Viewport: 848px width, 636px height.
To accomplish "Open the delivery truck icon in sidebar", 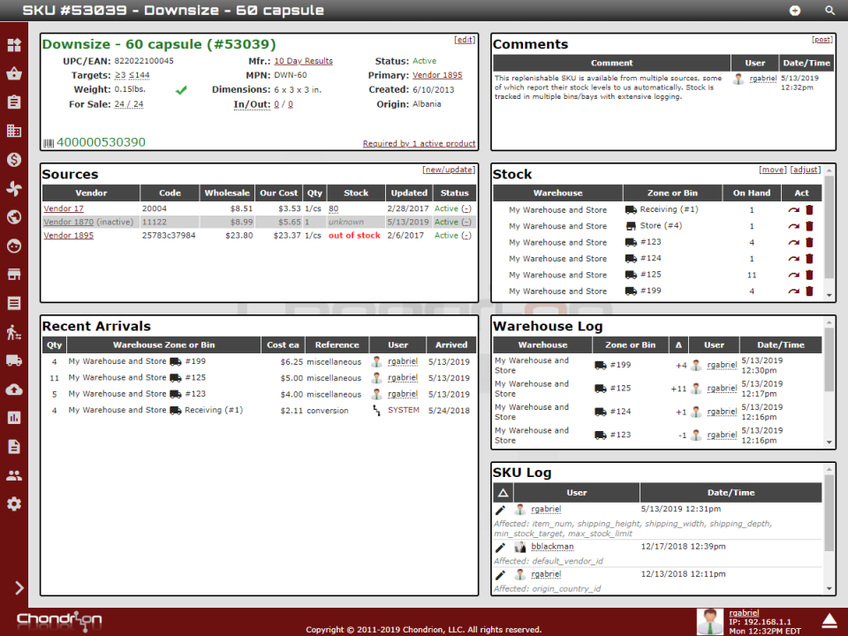I will pos(14,360).
